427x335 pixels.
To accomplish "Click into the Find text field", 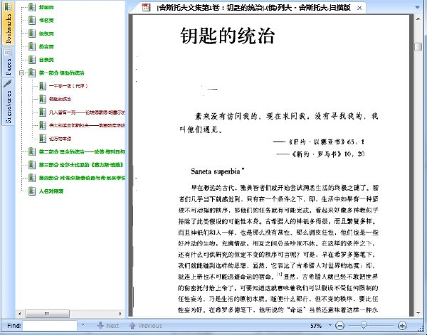I will [50, 326].
